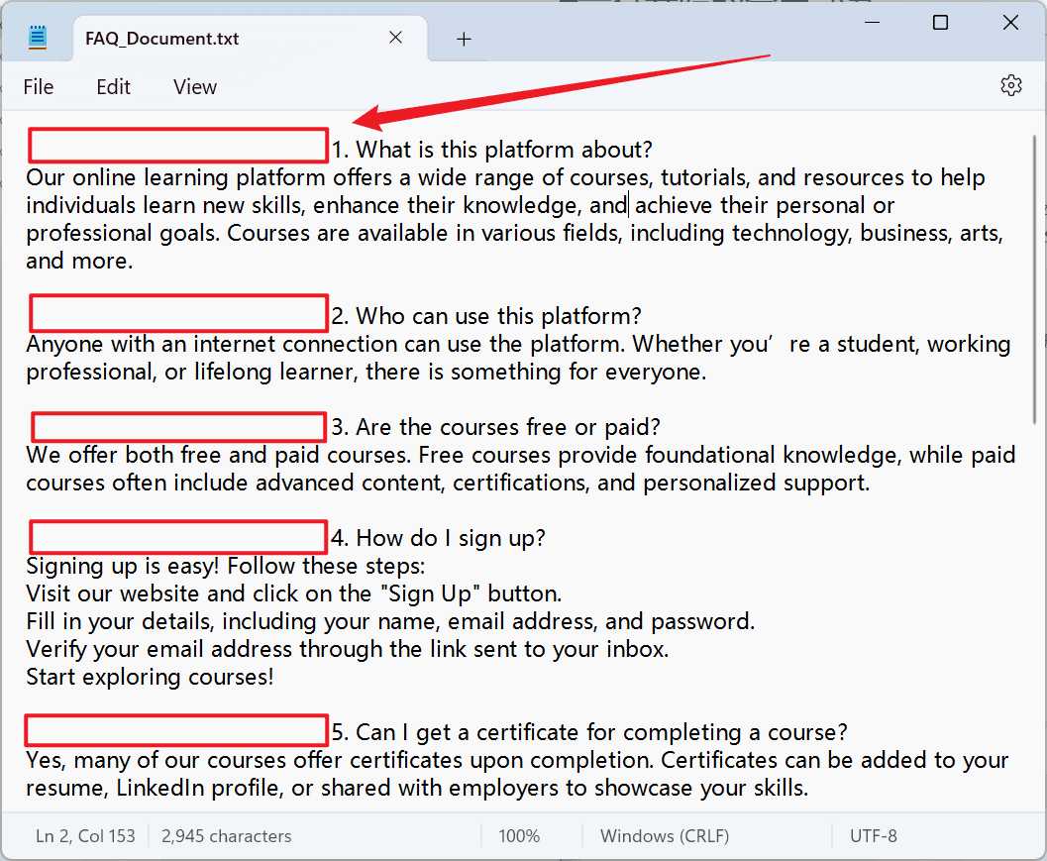1047x861 pixels.
Task: Click in text "Start exploring courses!"
Action: [150, 678]
